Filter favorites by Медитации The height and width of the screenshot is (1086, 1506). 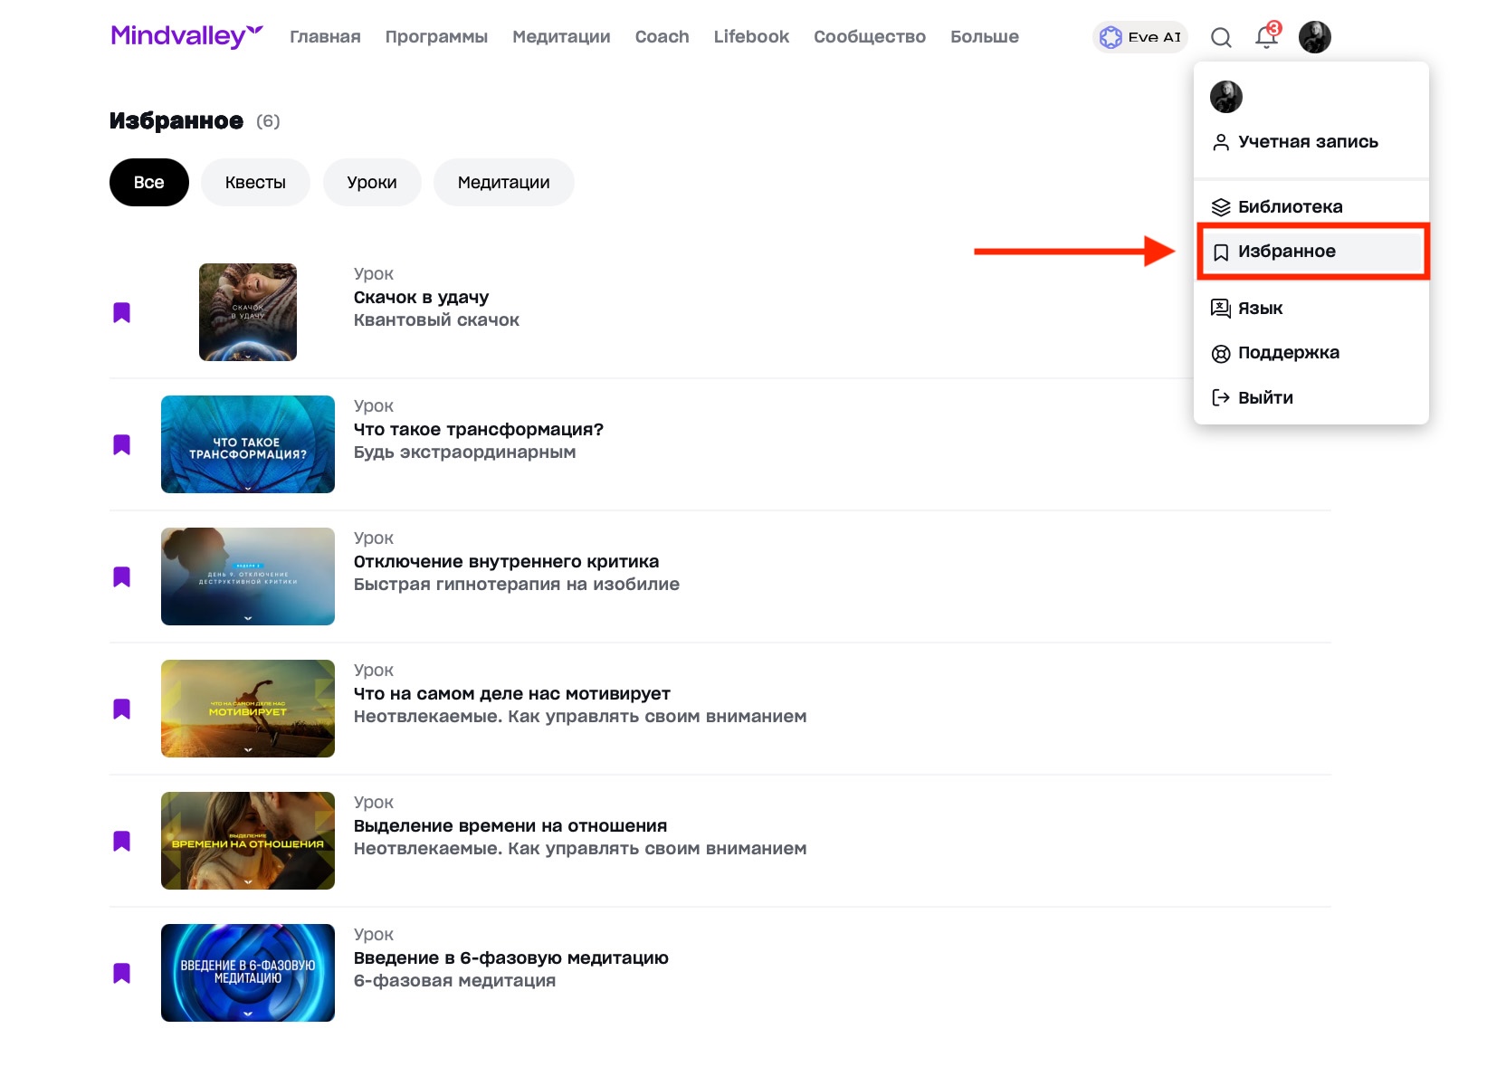(503, 183)
